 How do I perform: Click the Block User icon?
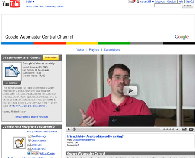[29, 145]
